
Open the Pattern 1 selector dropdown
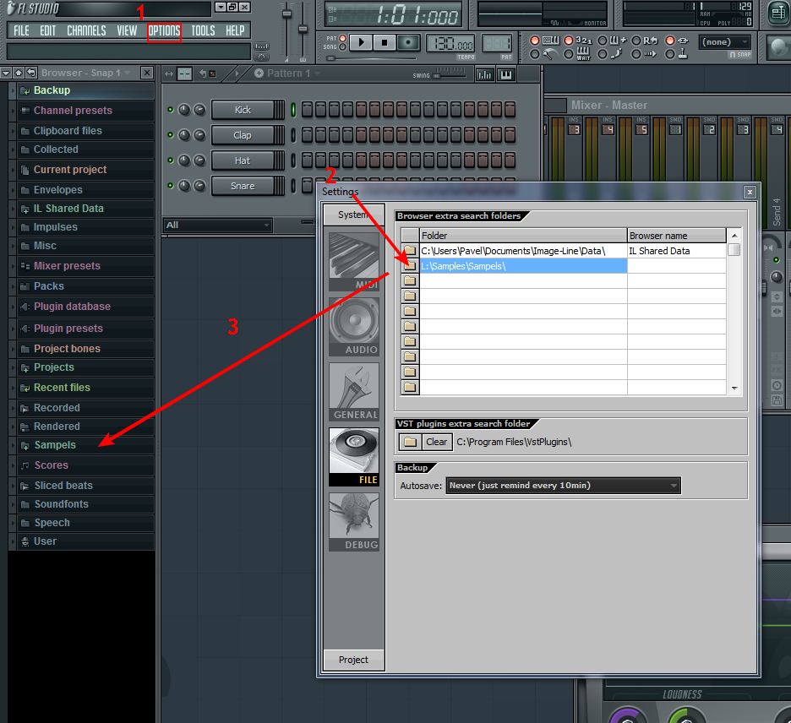(288, 73)
